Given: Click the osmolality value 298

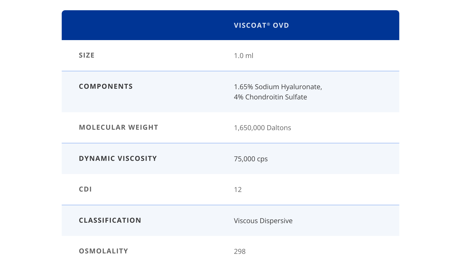Looking at the screenshot, I should coord(239,252).
